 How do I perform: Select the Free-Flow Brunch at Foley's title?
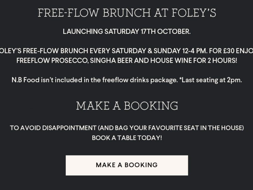click(127, 13)
